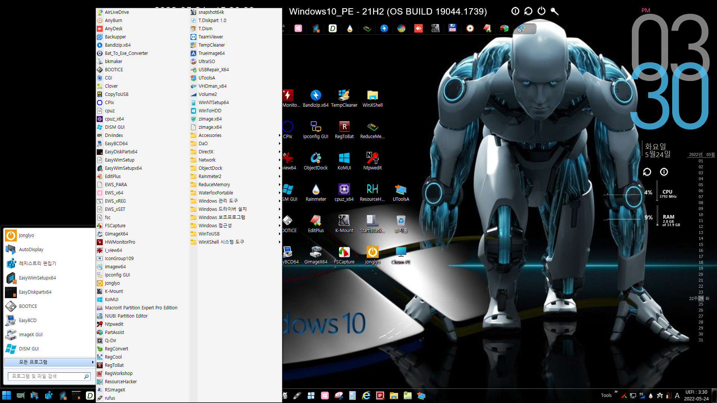Open AutoDisplay from the start menu
The height and width of the screenshot is (403, 717).
[x=49, y=250]
